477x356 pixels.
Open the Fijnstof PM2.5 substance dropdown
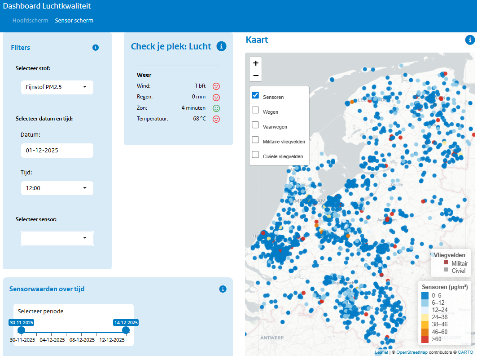pyautogui.click(x=57, y=87)
